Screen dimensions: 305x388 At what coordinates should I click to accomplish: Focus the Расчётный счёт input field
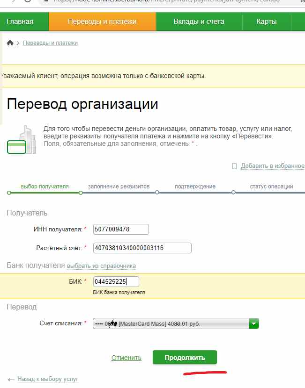click(142, 248)
